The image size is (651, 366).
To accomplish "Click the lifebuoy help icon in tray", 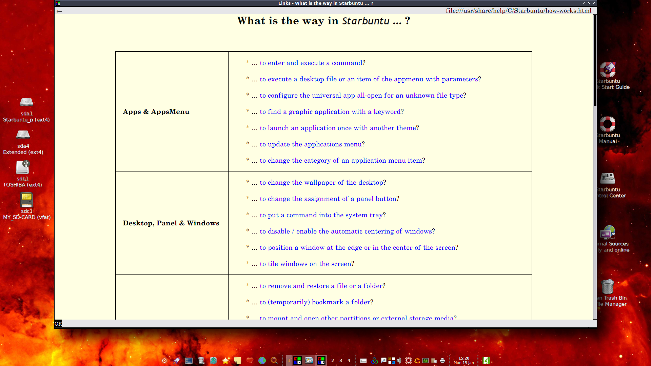I will 409,361.
